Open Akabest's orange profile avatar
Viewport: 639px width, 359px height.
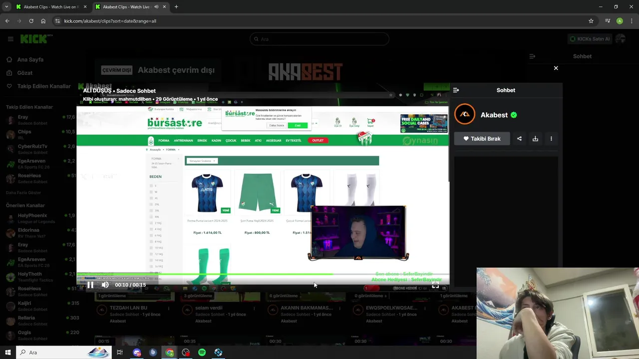[465, 114]
